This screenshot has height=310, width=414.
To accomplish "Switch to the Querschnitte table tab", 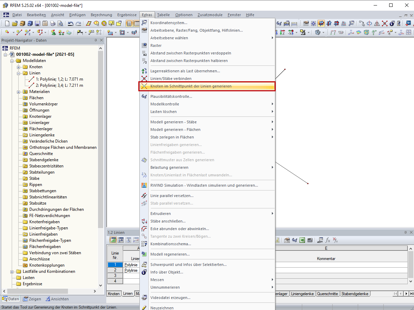I will [x=327, y=294].
